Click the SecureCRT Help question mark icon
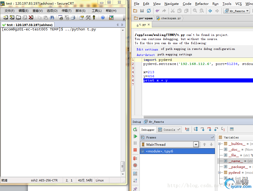The height and width of the screenshot is (191, 253). click(x=103, y=18)
